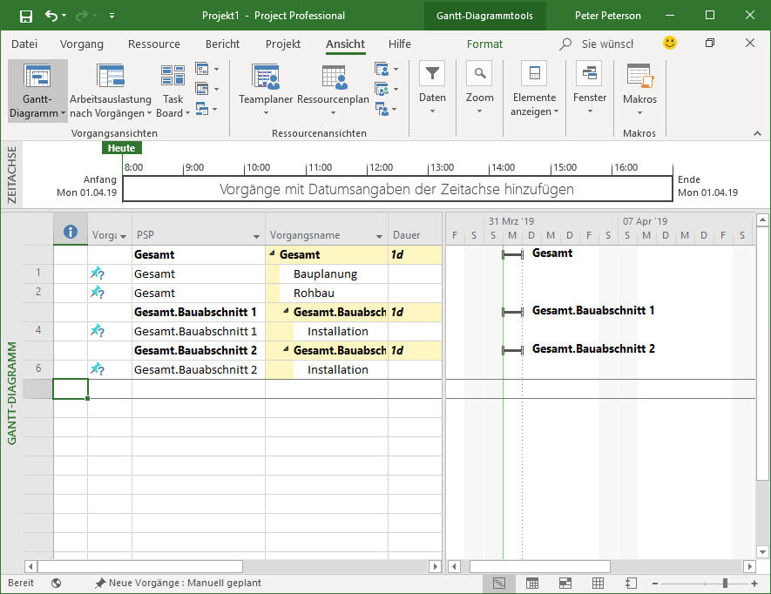Switch to Task Usage view in the status bar
The width and height of the screenshot is (771, 594).
coord(532,584)
